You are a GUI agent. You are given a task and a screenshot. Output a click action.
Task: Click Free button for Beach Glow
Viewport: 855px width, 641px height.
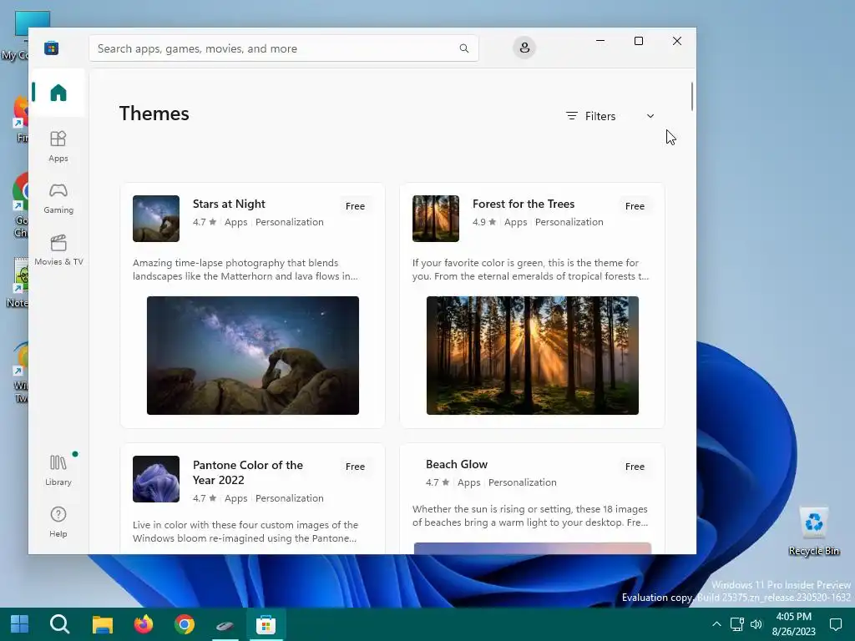pyautogui.click(x=635, y=467)
